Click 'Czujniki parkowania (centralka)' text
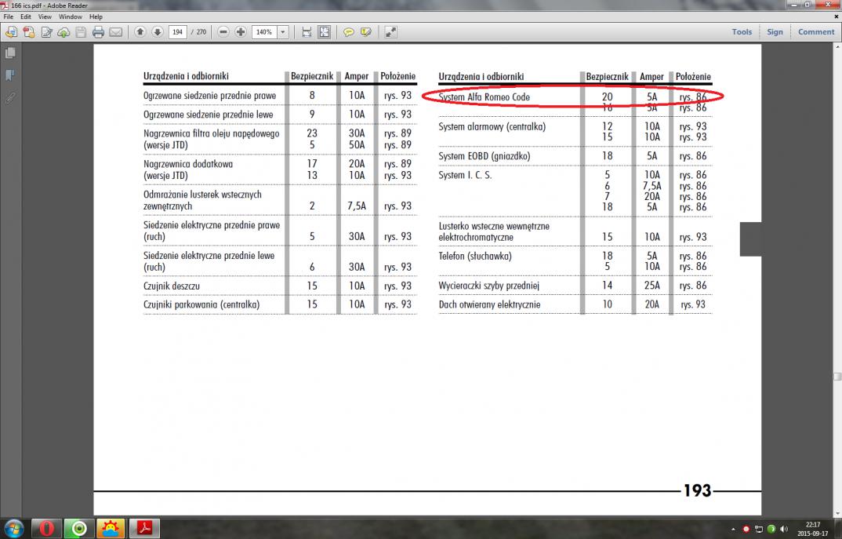The width and height of the screenshot is (842, 539). pos(201,304)
